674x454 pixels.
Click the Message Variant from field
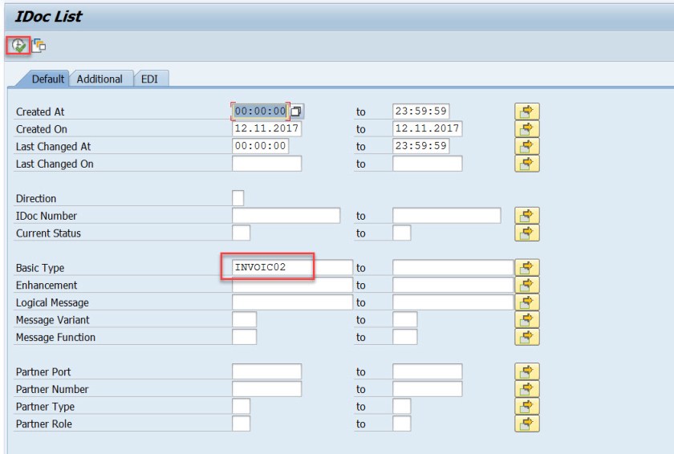click(x=244, y=319)
